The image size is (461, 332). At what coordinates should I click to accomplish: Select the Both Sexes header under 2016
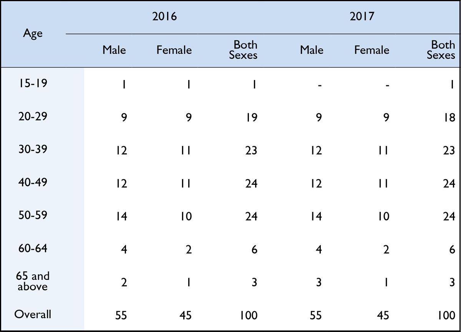[x=243, y=50]
